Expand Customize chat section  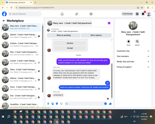pyautogui.click(x=133, y=51)
